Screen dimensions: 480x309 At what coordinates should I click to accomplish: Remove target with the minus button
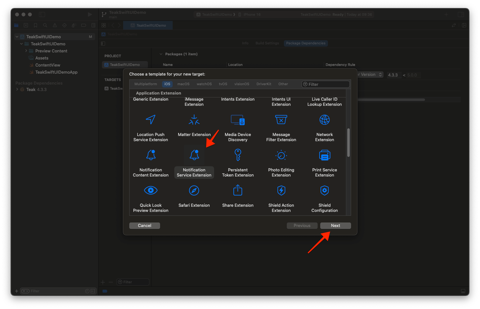coord(111,282)
